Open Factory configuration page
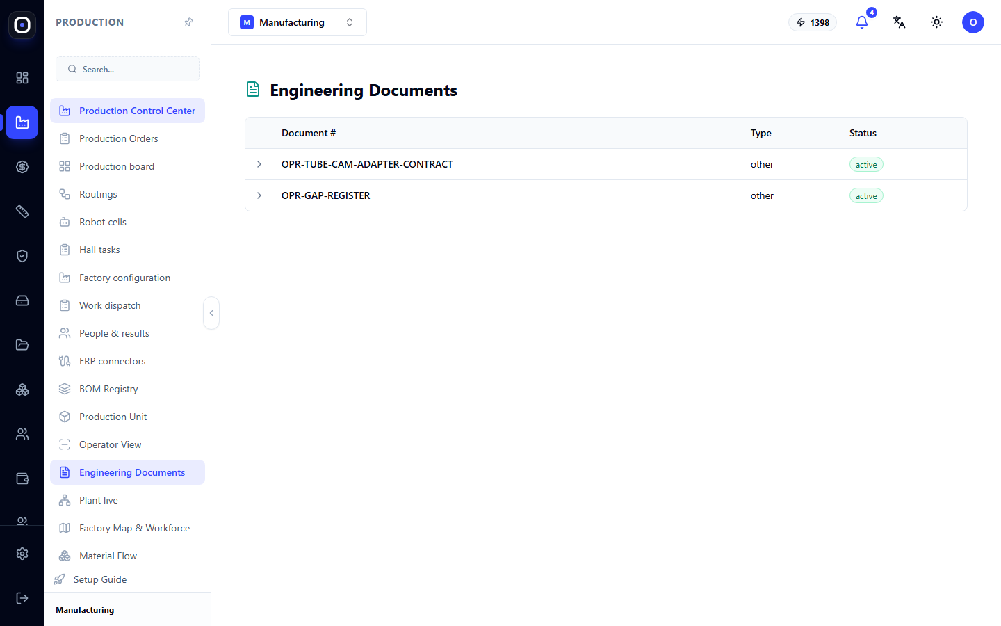This screenshot has width=1001, height=626. click(127, 278)
